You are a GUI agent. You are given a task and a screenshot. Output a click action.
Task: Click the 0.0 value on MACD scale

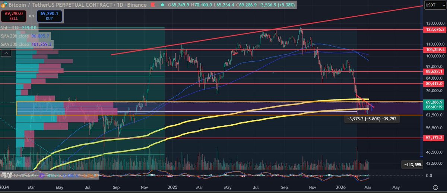point(429,176)
